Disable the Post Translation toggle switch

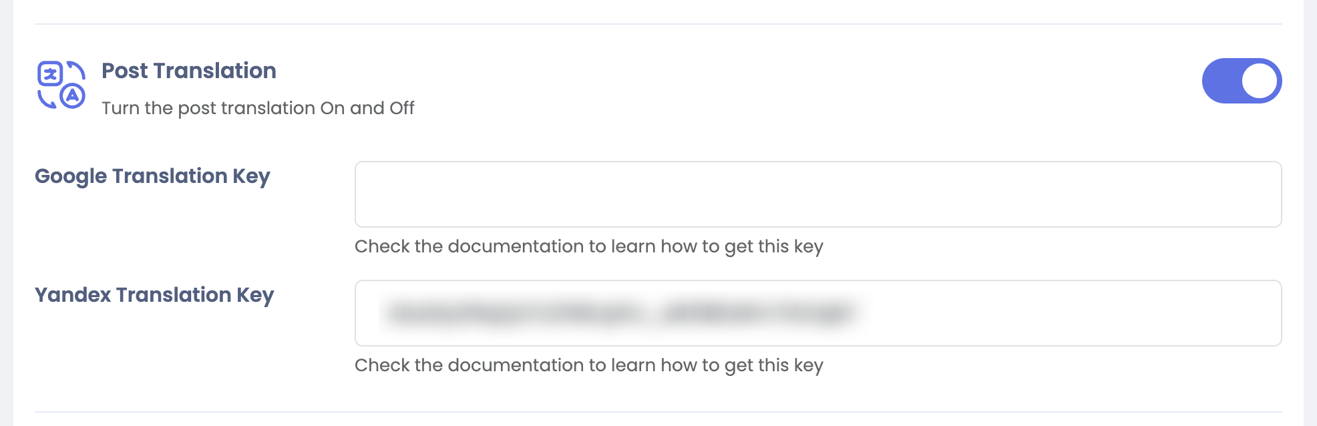[x=1241, y=81]
